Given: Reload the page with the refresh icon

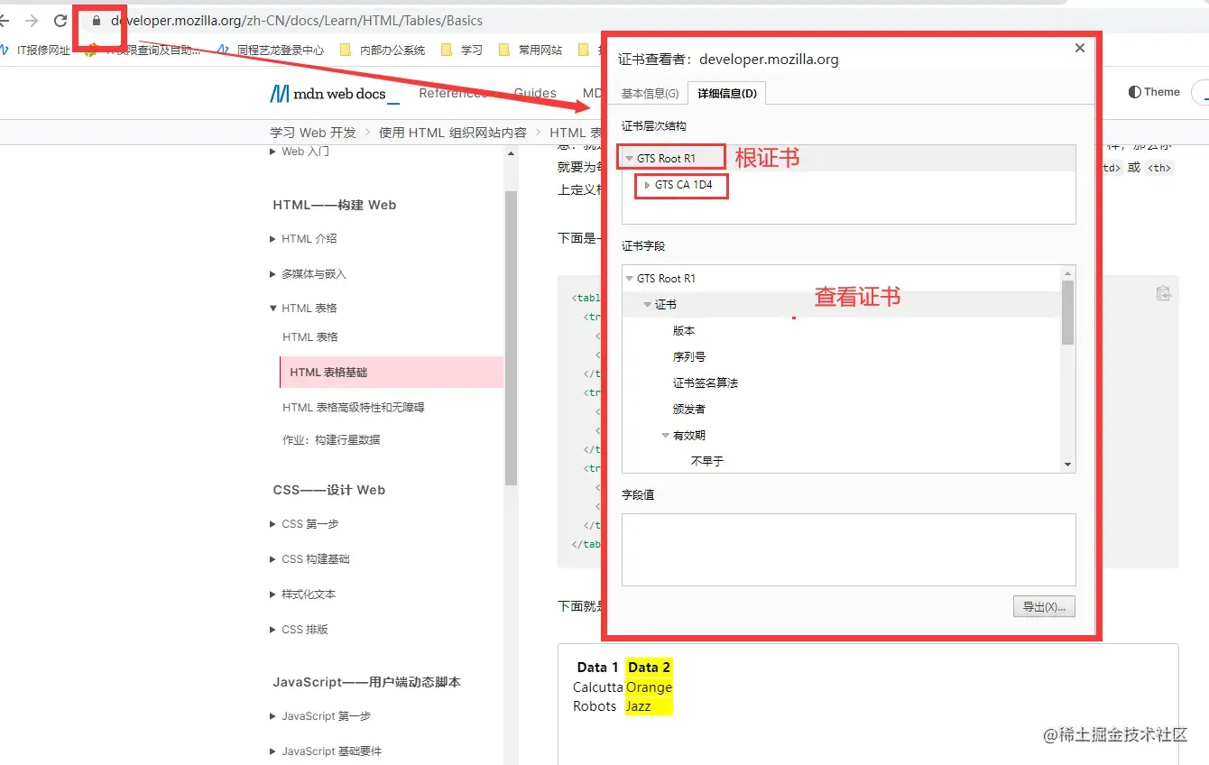Looking at the screenshot, I should [61, 21].
